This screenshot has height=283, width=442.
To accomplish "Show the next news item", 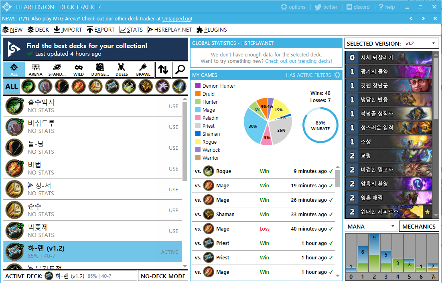I will pyautogui.click(x=423, y=18).
